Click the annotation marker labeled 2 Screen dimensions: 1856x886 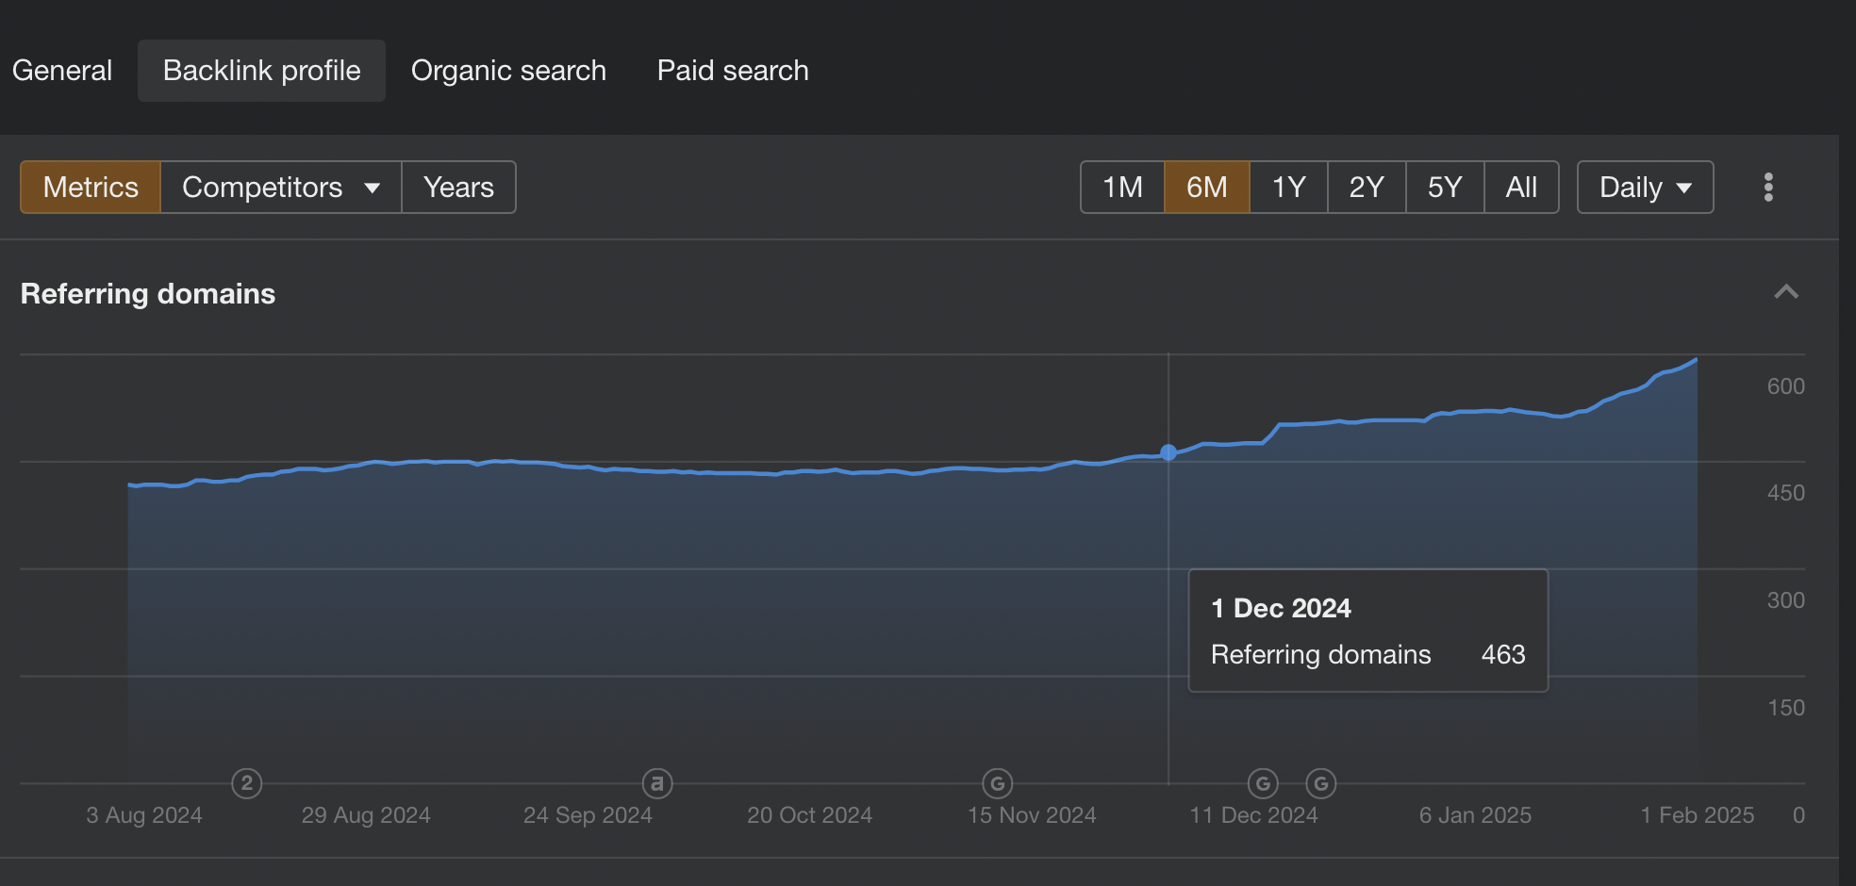tap(246, 783)
